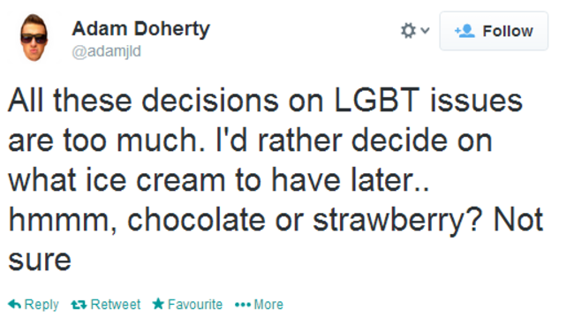This screenshot has width=574, height=318.
Task: Click the tweet text starting 'All these decisions'
Action: 276,179
